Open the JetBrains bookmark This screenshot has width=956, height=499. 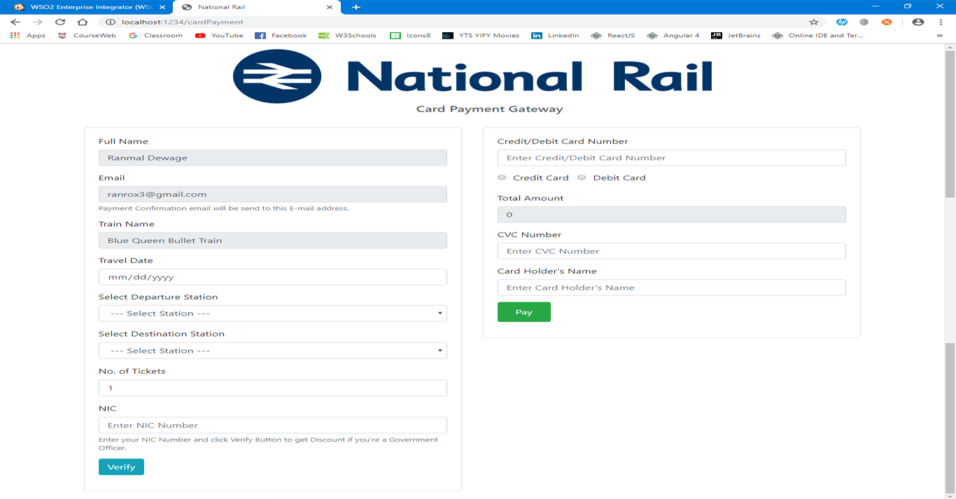tap(736, 36)
